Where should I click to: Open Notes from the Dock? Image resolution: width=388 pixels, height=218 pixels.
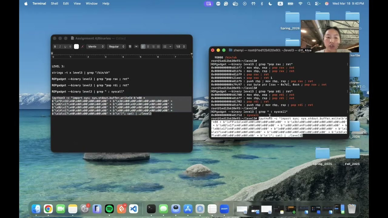pyautogui.click(x=73, y=209)
